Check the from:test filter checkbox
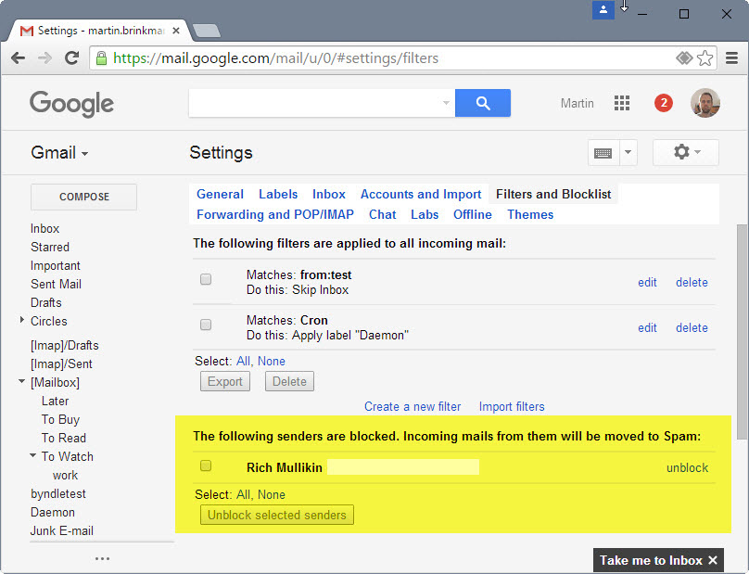The width and height of the screenshot is (749, 574). 206,279
